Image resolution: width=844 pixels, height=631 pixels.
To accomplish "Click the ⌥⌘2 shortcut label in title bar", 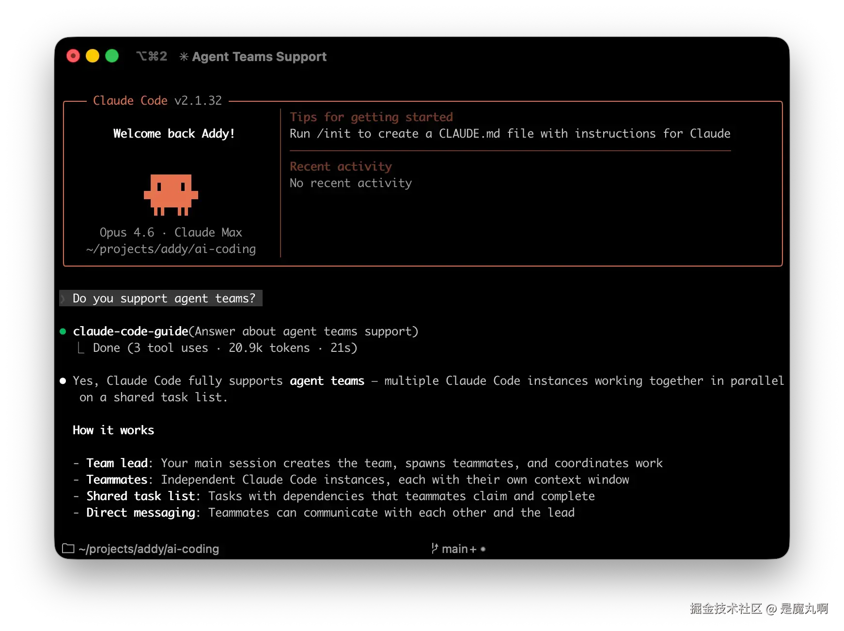I will pos(152,57).
